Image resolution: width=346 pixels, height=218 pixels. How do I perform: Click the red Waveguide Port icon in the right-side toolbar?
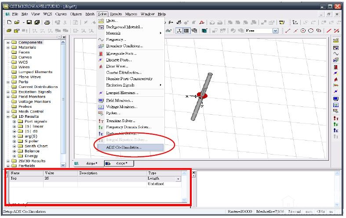(x=335, y=67)
